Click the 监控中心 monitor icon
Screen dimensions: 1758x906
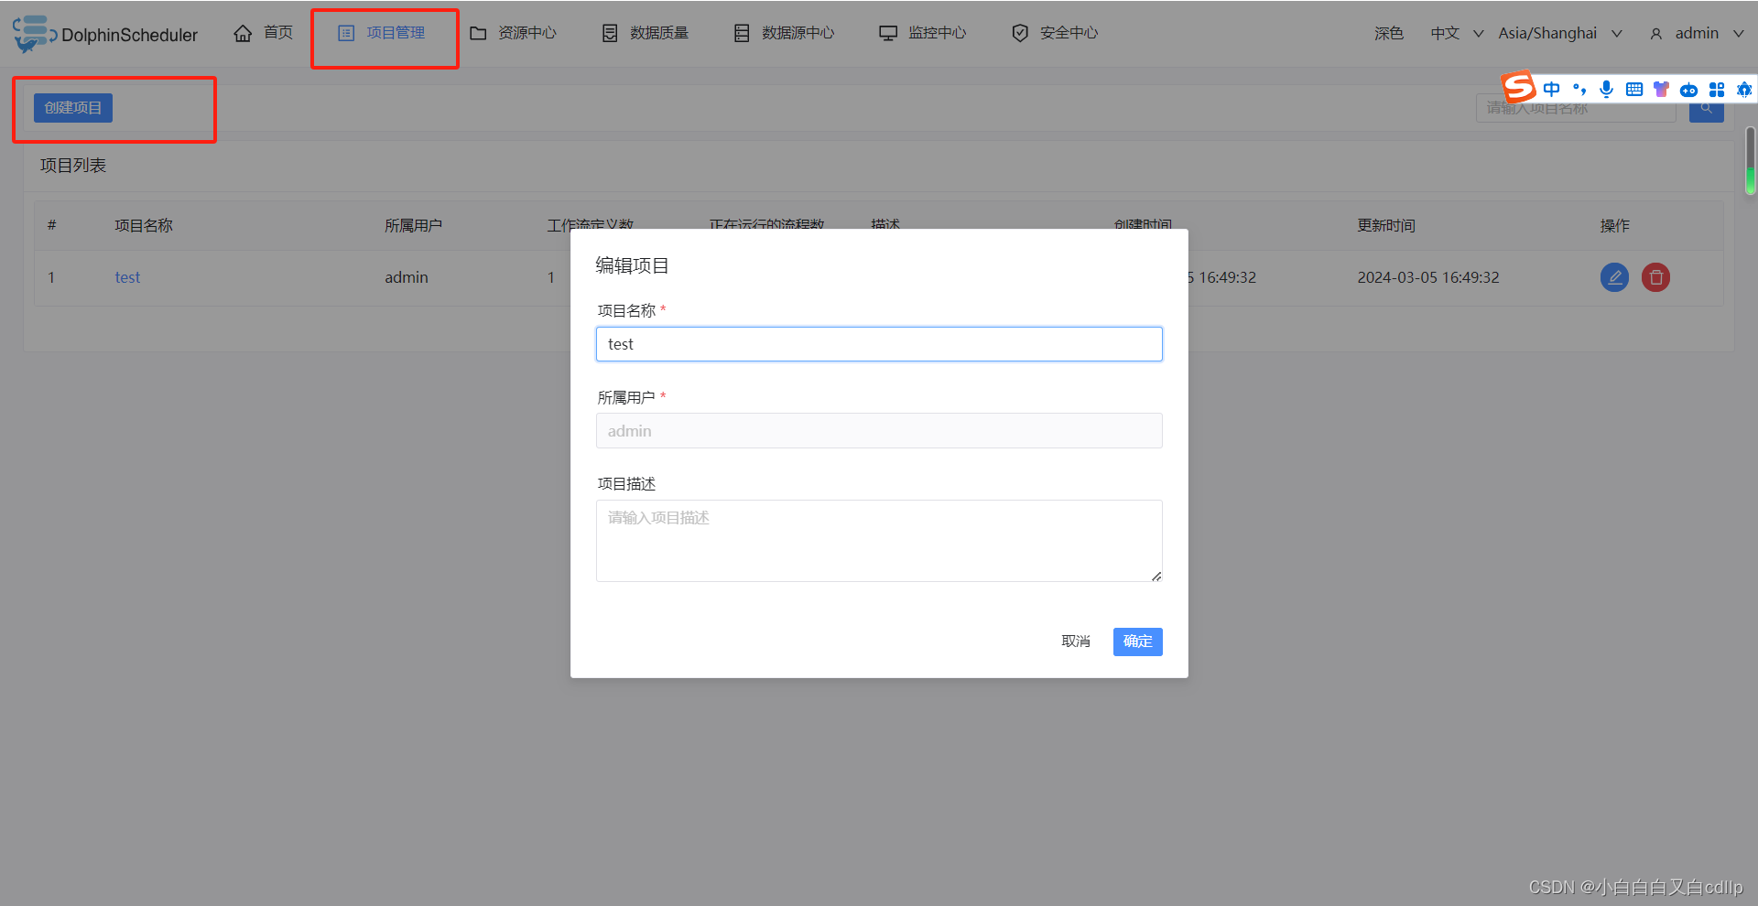pyautogui.click(x=888, y=33)
